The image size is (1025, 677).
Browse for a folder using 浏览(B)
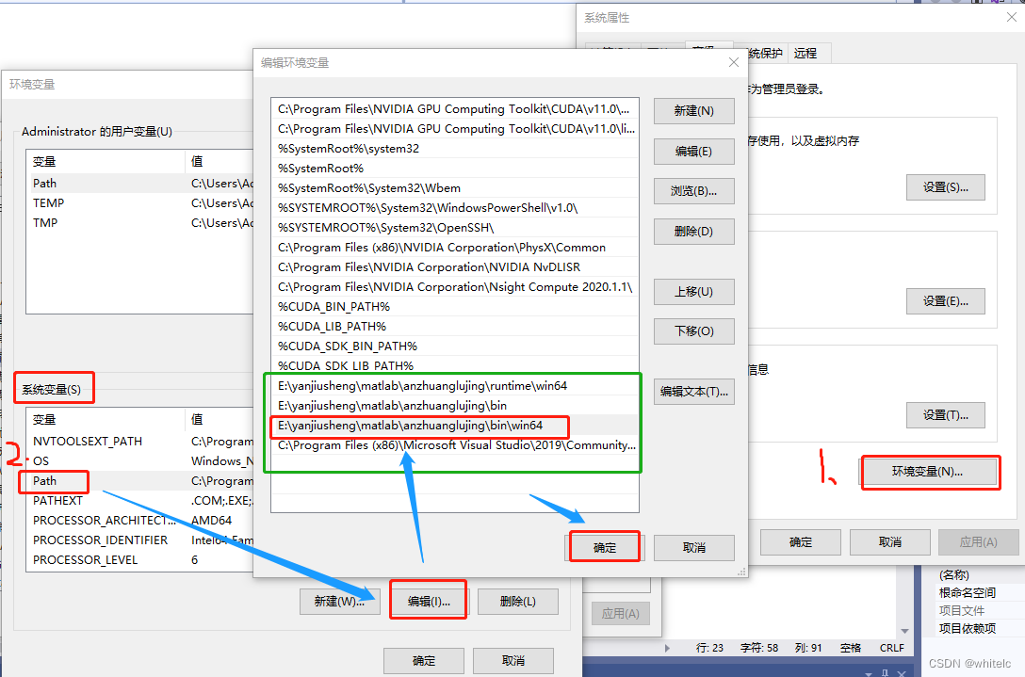(694, 190)
